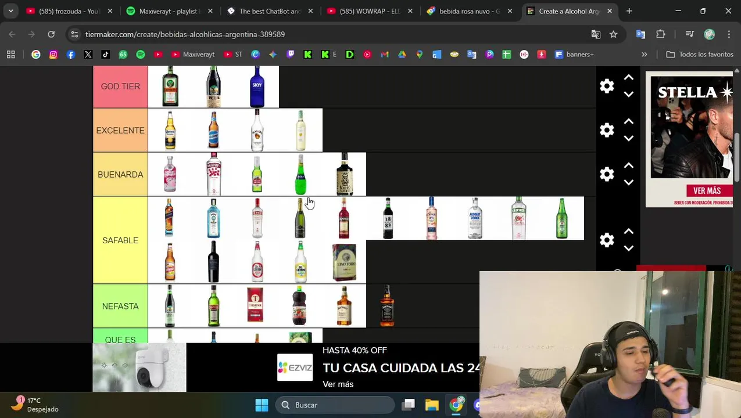741x418 pixels.
Task: Open the Extensions puzzle icon
Action: [661, 34]
